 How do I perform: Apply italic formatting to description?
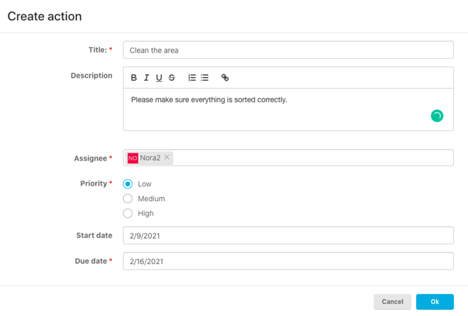pyautogui.click(x=146, y=78)
